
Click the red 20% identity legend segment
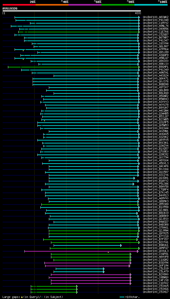[x=19, y=5]
